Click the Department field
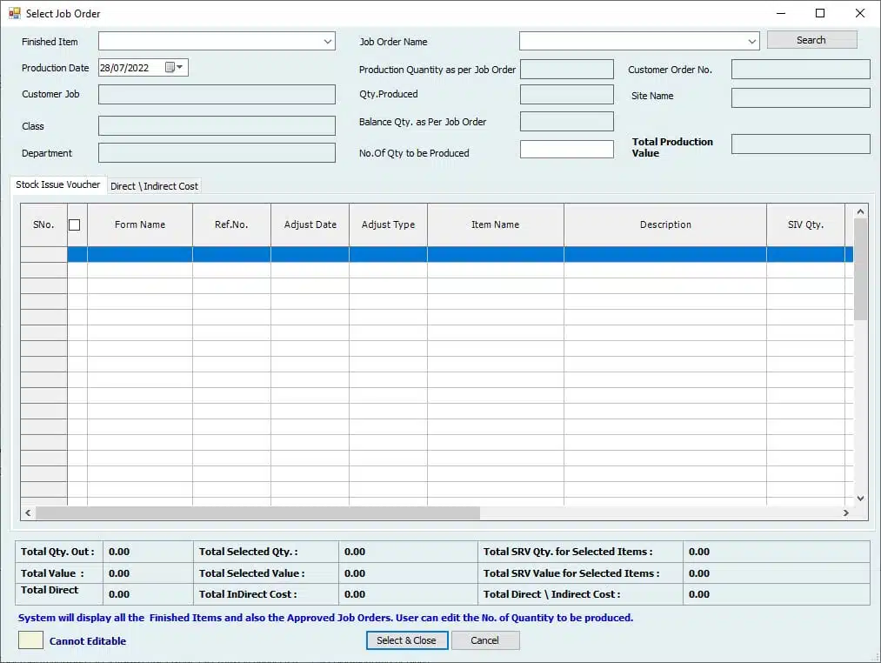The width and height of the screenshot is (881, 663). pos(217,152)
